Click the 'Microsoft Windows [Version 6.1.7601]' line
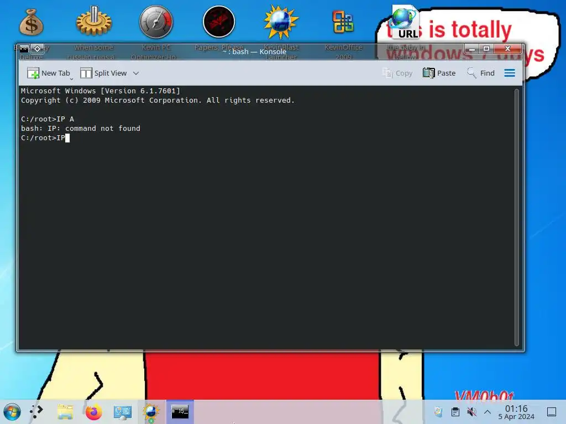 101,91
